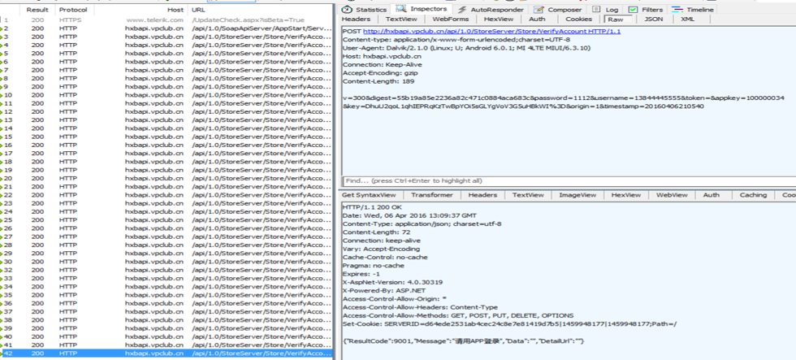Open the WebView response tab
Viewport: 796px width, 360px height.
(x=672, y=195)
